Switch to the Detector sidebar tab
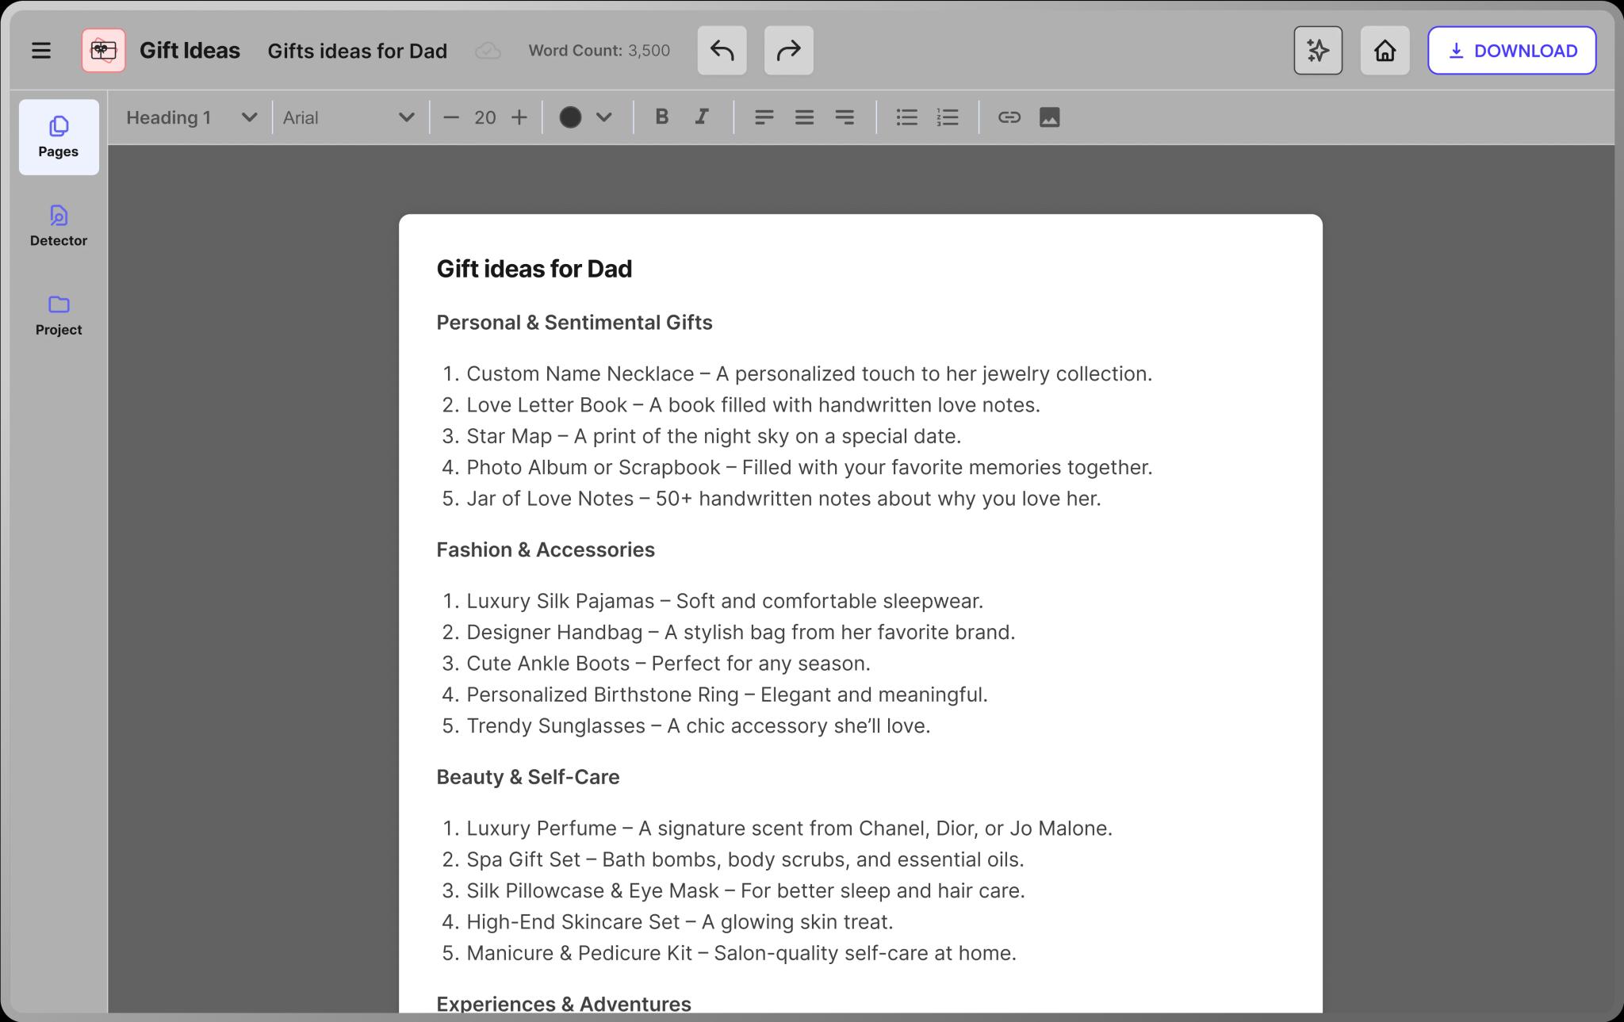Screen dimensions: 1624x1022 (x=59, y=226)
